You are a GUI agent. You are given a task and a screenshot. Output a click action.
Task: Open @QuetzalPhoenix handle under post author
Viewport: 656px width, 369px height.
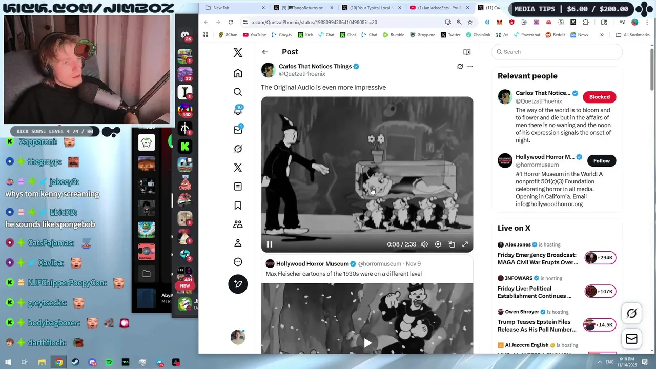(302, 74)
